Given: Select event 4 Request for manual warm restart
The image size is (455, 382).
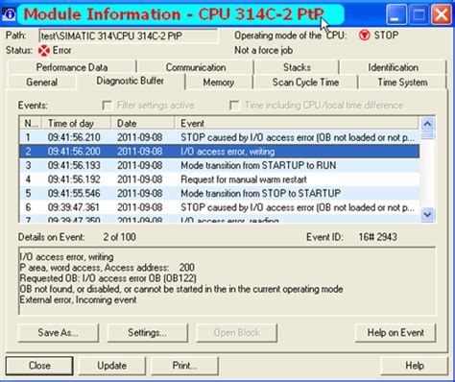Looking at the screenshot, I should (x=219, y=179).
